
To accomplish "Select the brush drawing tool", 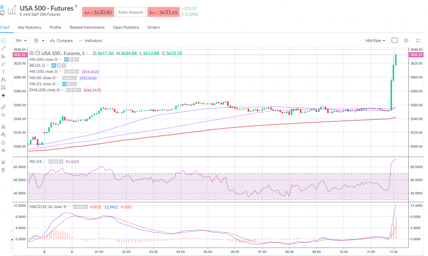I will click(3, 65).
